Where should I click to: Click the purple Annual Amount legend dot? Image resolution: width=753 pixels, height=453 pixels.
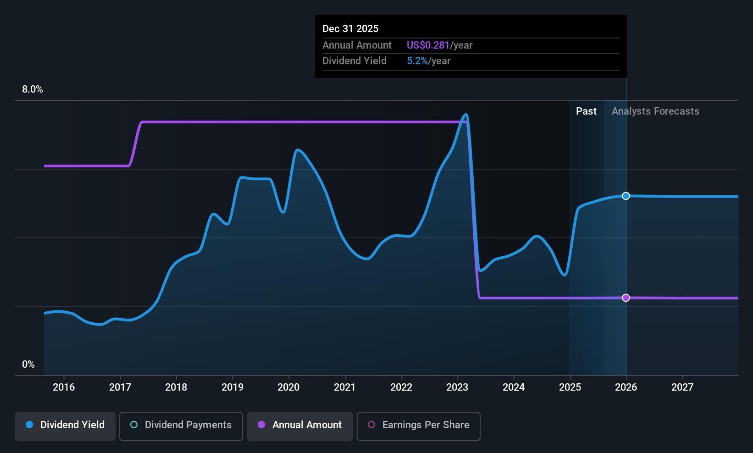click(261, 425)
